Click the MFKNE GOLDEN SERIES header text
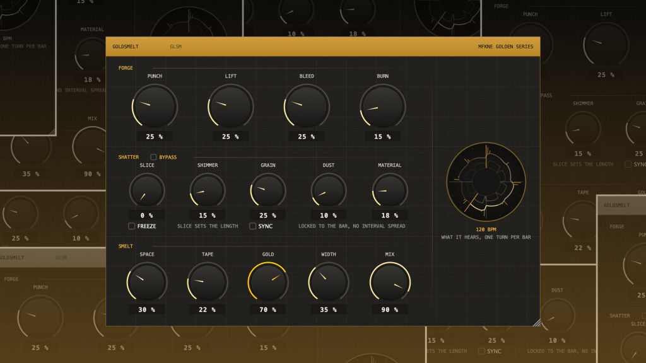This screenshot has height=363, width=646. pyautogui.click(x=505, y=47)
